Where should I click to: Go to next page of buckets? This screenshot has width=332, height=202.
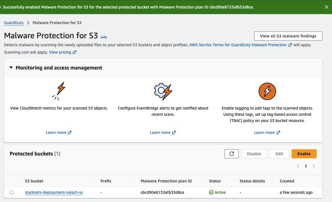tap(314, 166)
